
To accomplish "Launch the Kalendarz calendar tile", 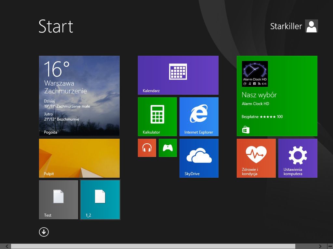I will coord(178,75).
